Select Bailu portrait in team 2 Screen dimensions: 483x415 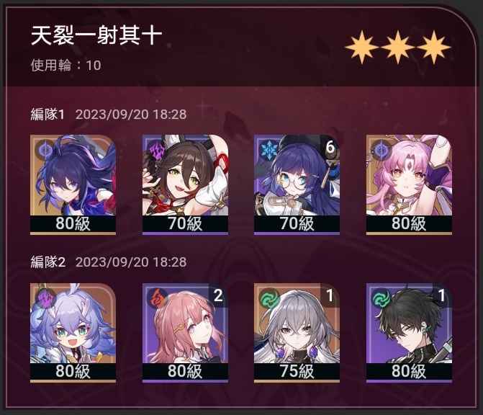[x=73, y=333]
